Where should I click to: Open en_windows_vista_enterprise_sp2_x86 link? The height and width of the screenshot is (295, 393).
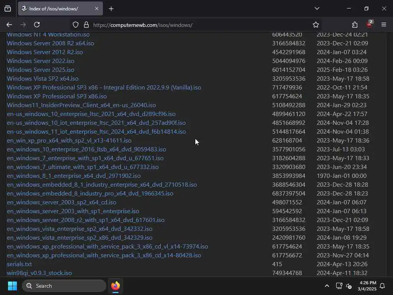(x=79, y=237)
